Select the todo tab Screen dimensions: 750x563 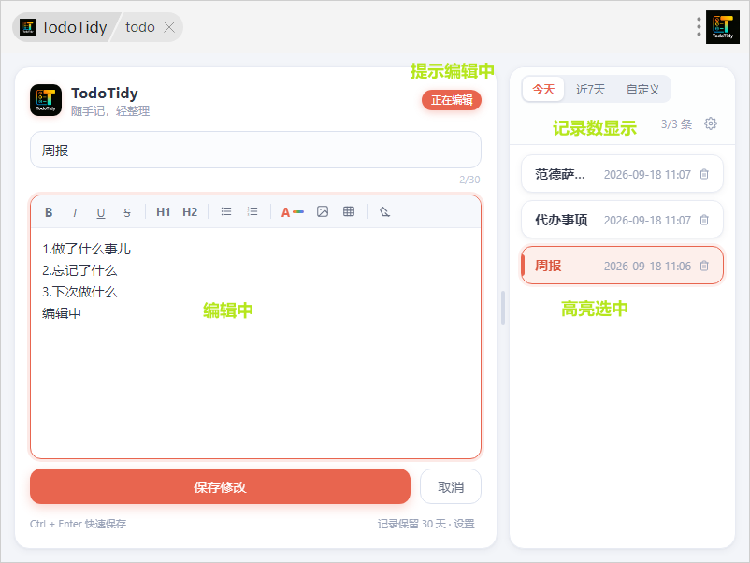(139, 27)
